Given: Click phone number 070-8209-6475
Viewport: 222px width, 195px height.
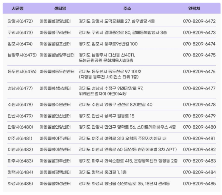Looking at the screenshot, I should (199, 55).
